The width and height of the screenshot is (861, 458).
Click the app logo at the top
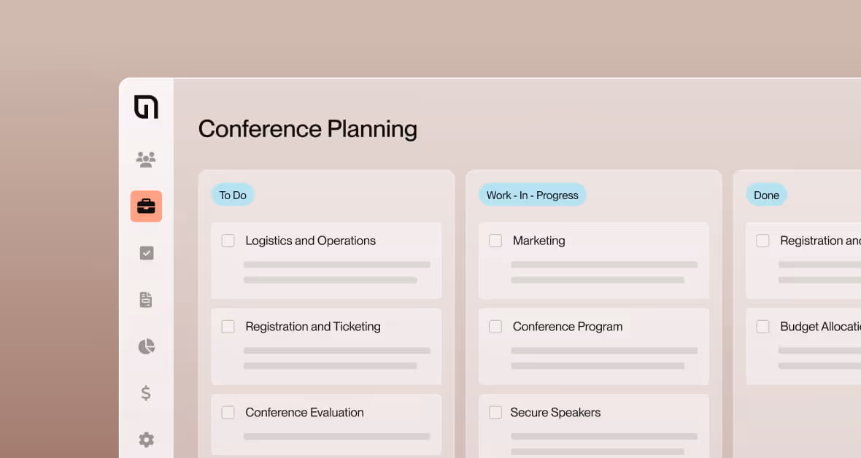(x=146, y=106)
